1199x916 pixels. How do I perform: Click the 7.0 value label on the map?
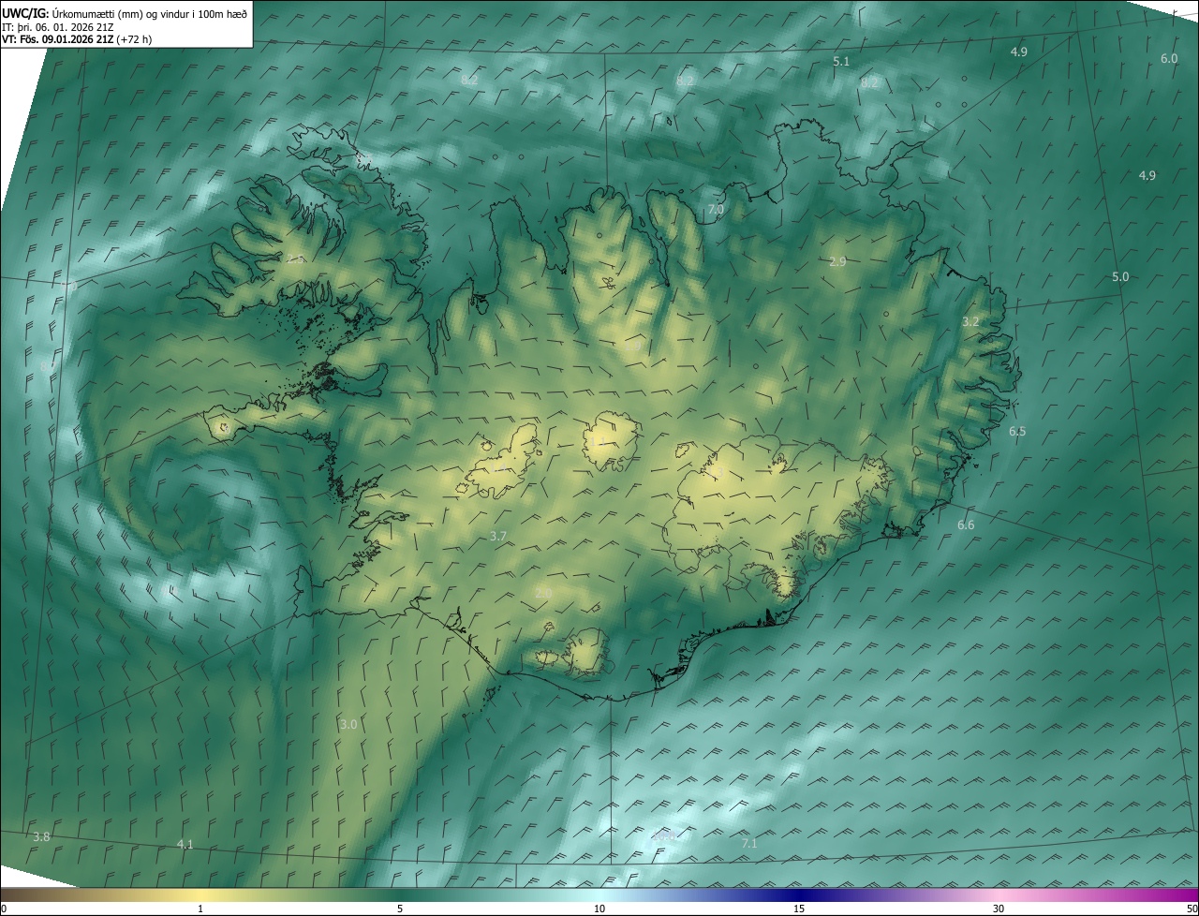click(x=716, y=210)
